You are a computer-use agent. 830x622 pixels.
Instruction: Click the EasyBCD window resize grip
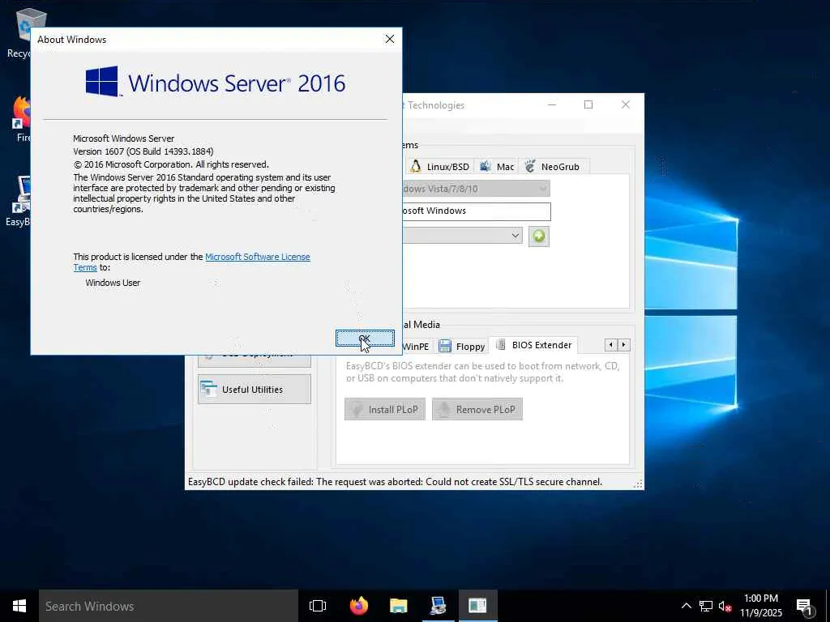(x=639, y=484)
